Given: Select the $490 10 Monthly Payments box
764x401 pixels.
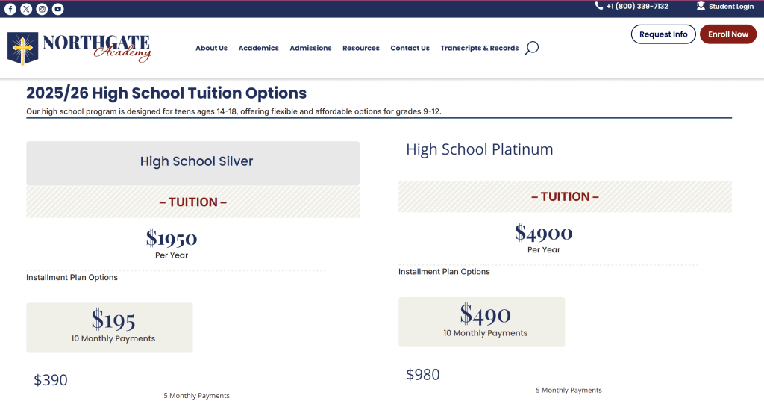Looking at the screenshot, I should click(481, 322).
